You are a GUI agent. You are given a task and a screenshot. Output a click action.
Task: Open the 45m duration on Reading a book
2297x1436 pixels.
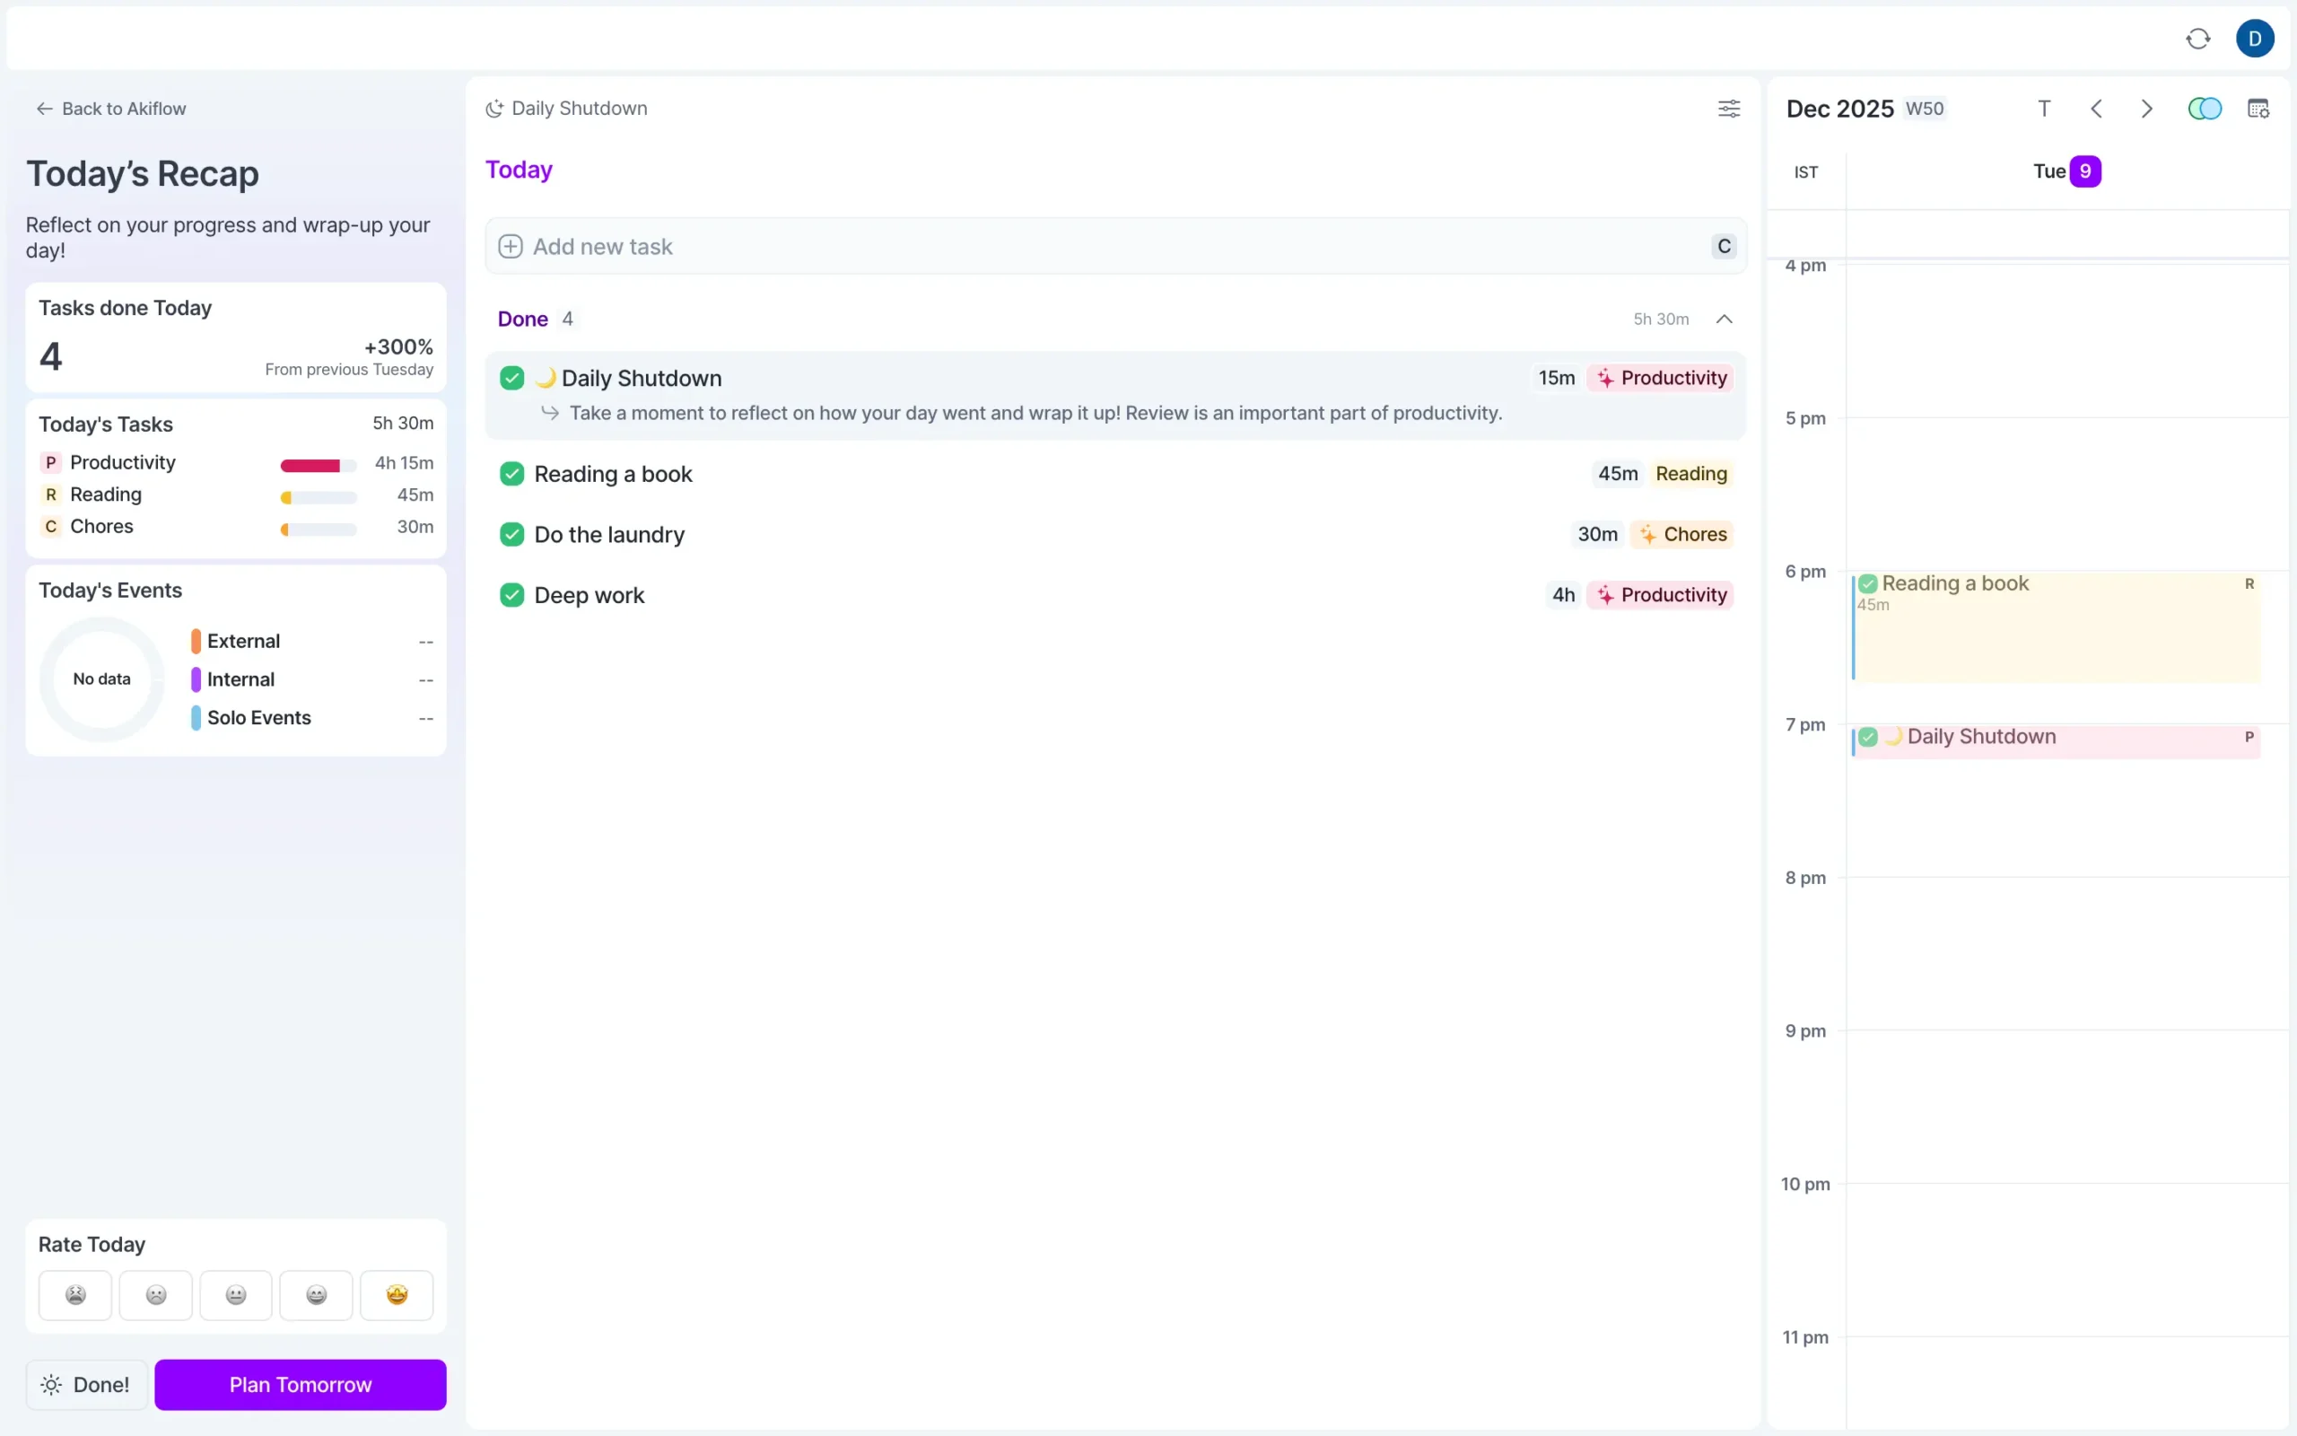pos(1618,474)
